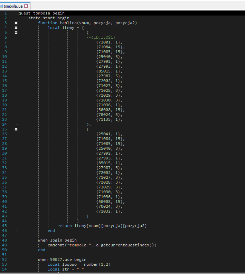The height and width of the screenshot is (274, 245).
Task: Click 'local str' declaration on line 54
Action: 58,269
